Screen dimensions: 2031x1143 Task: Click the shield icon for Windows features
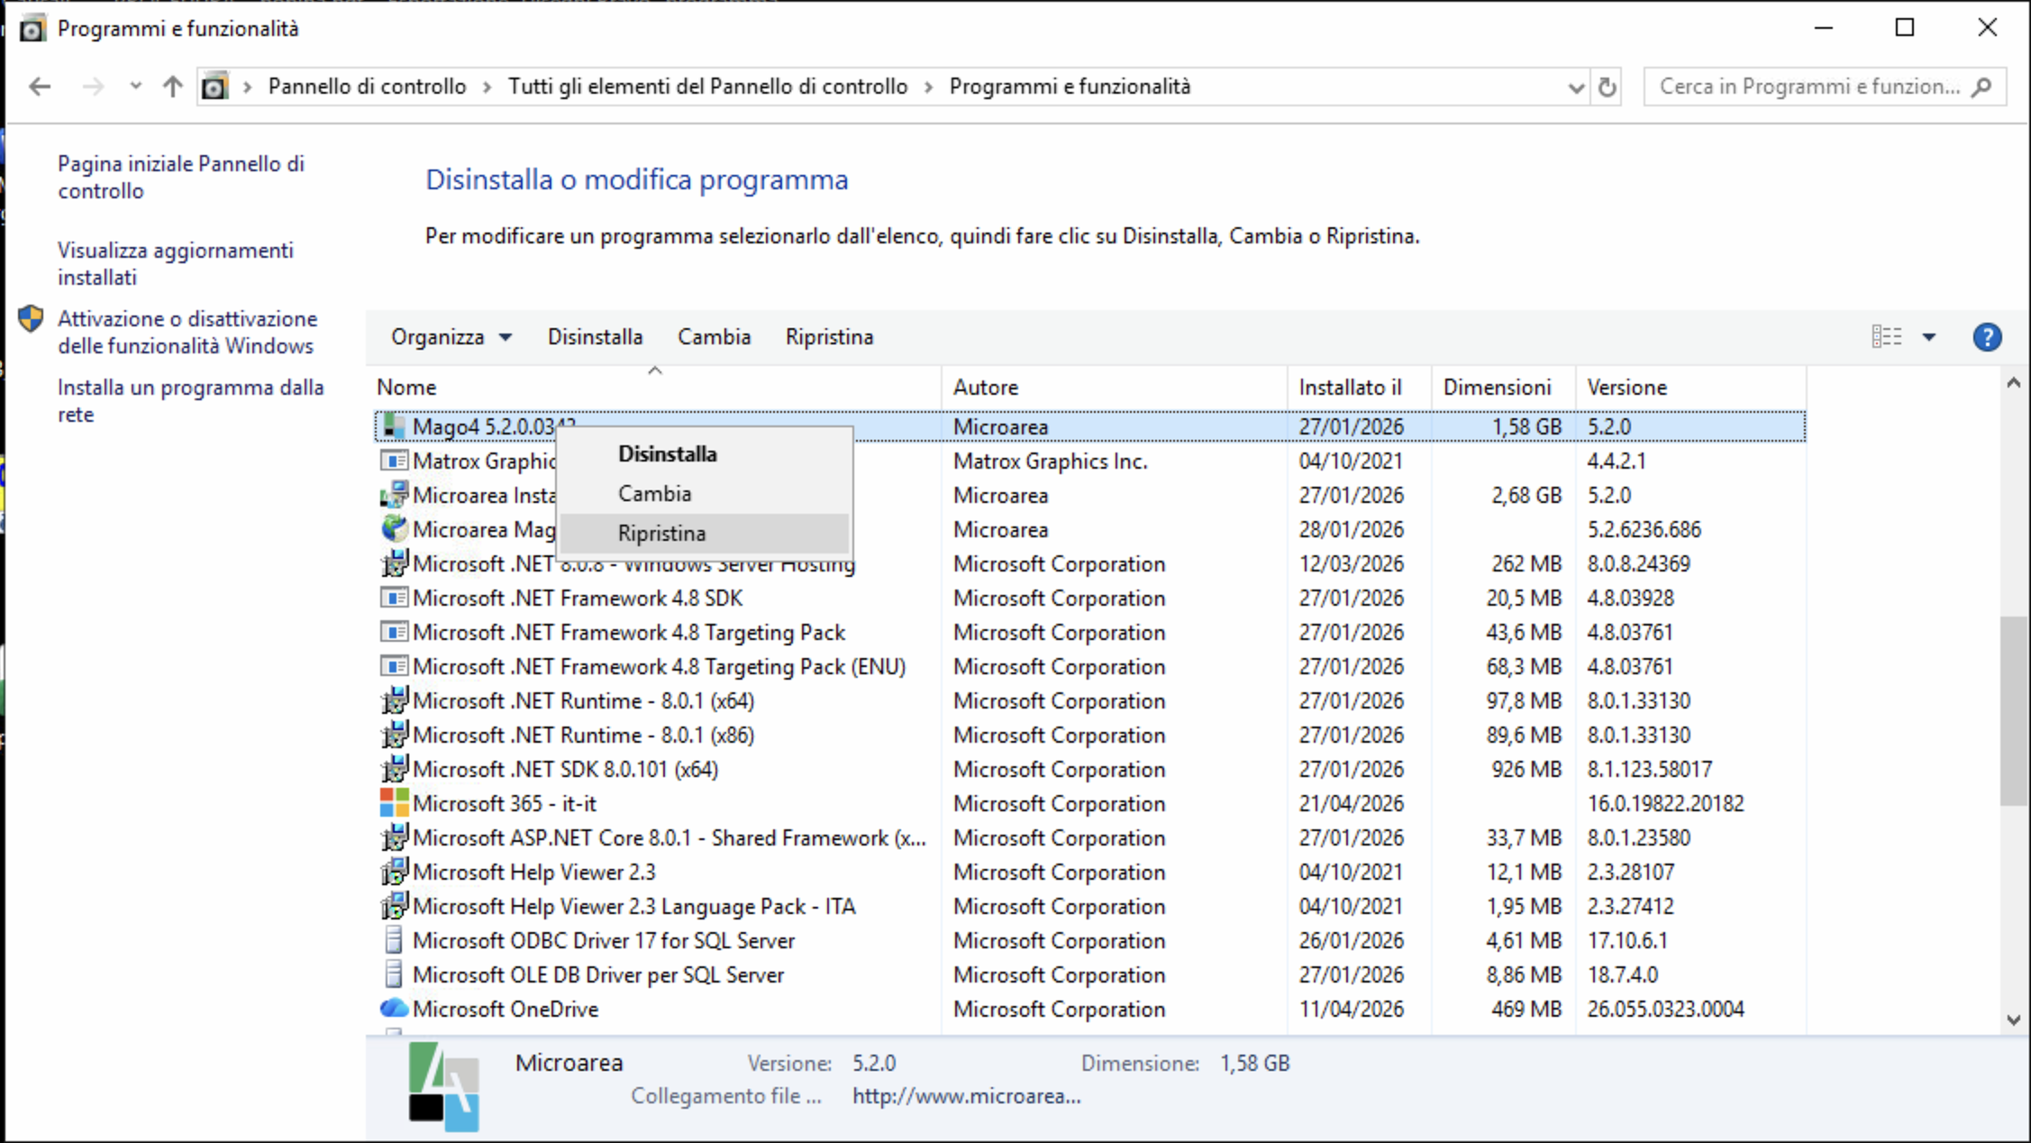click(x=31, y=318)
